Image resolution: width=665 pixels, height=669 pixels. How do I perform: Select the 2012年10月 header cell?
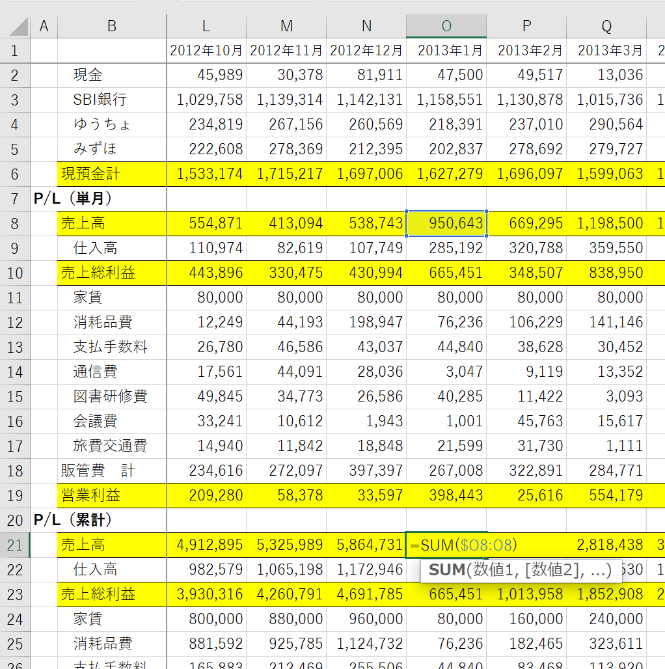[x=206, y=50]
